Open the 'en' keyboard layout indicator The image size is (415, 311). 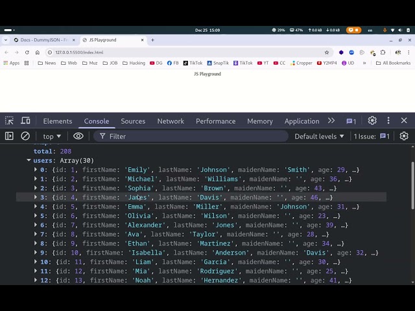[x=370, y=30]
